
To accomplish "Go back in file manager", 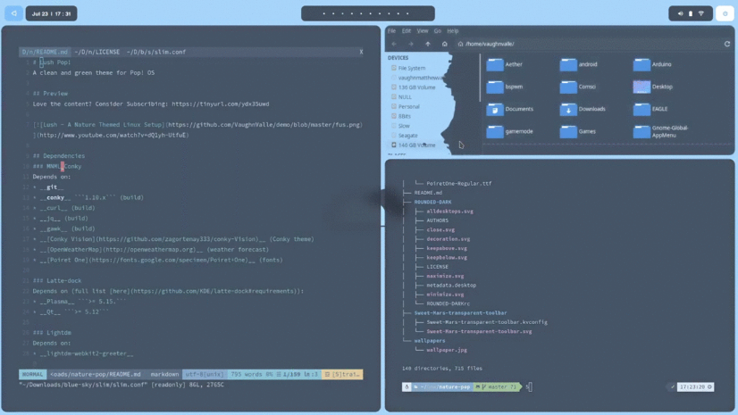I will click(394, 44).
